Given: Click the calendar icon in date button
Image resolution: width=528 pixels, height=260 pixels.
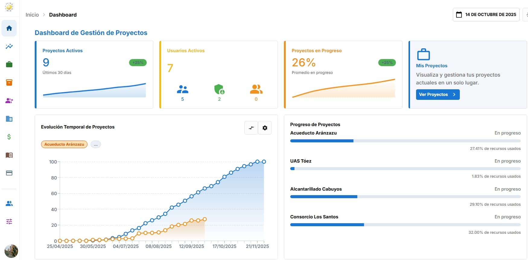Looking at the screenshot, I should 459,14.
